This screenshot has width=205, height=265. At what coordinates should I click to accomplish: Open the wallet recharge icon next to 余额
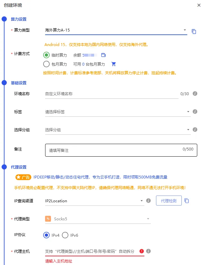103,55
